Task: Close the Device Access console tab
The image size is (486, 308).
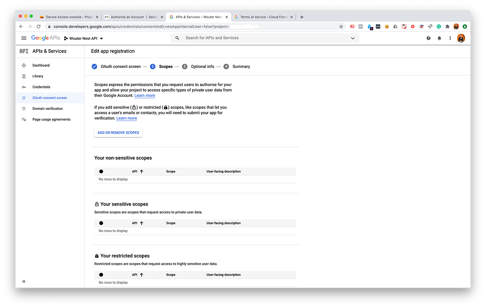Action: click(97, 17)
